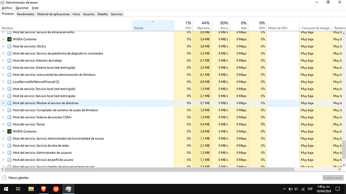Expand Servicio de plataforma de dispositivos conectados
Viewport: 346px width, 194px height.
click(3, 54)
